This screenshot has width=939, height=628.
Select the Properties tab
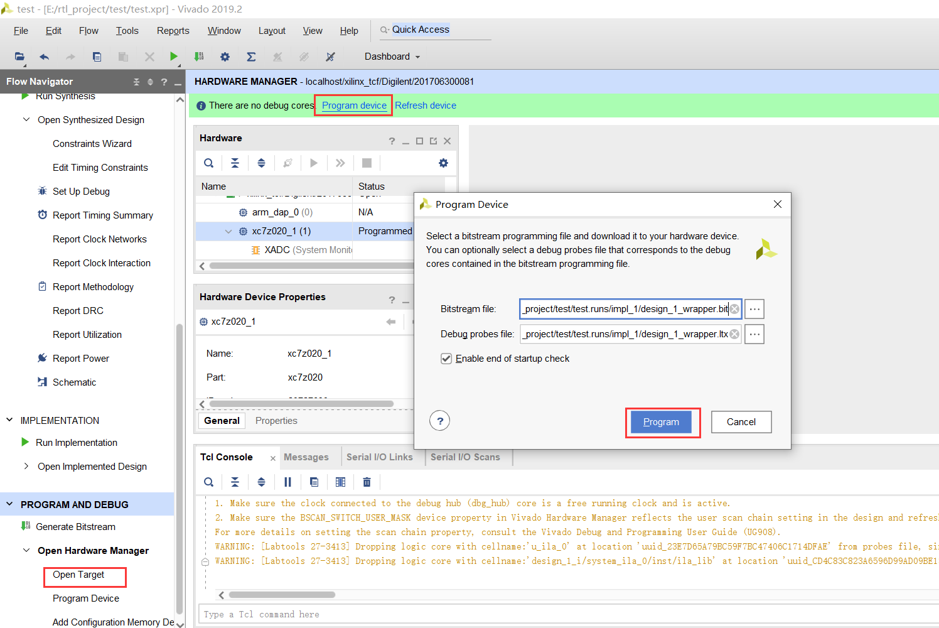point(276,421)
